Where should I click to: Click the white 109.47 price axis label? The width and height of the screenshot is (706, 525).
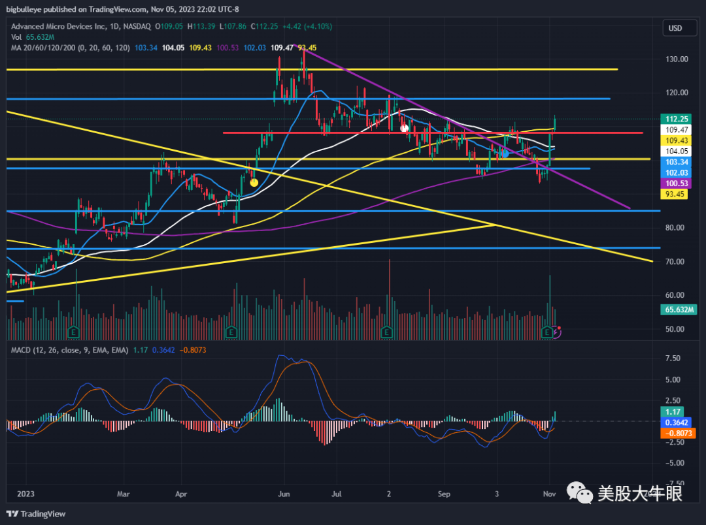tap(677, 130)
